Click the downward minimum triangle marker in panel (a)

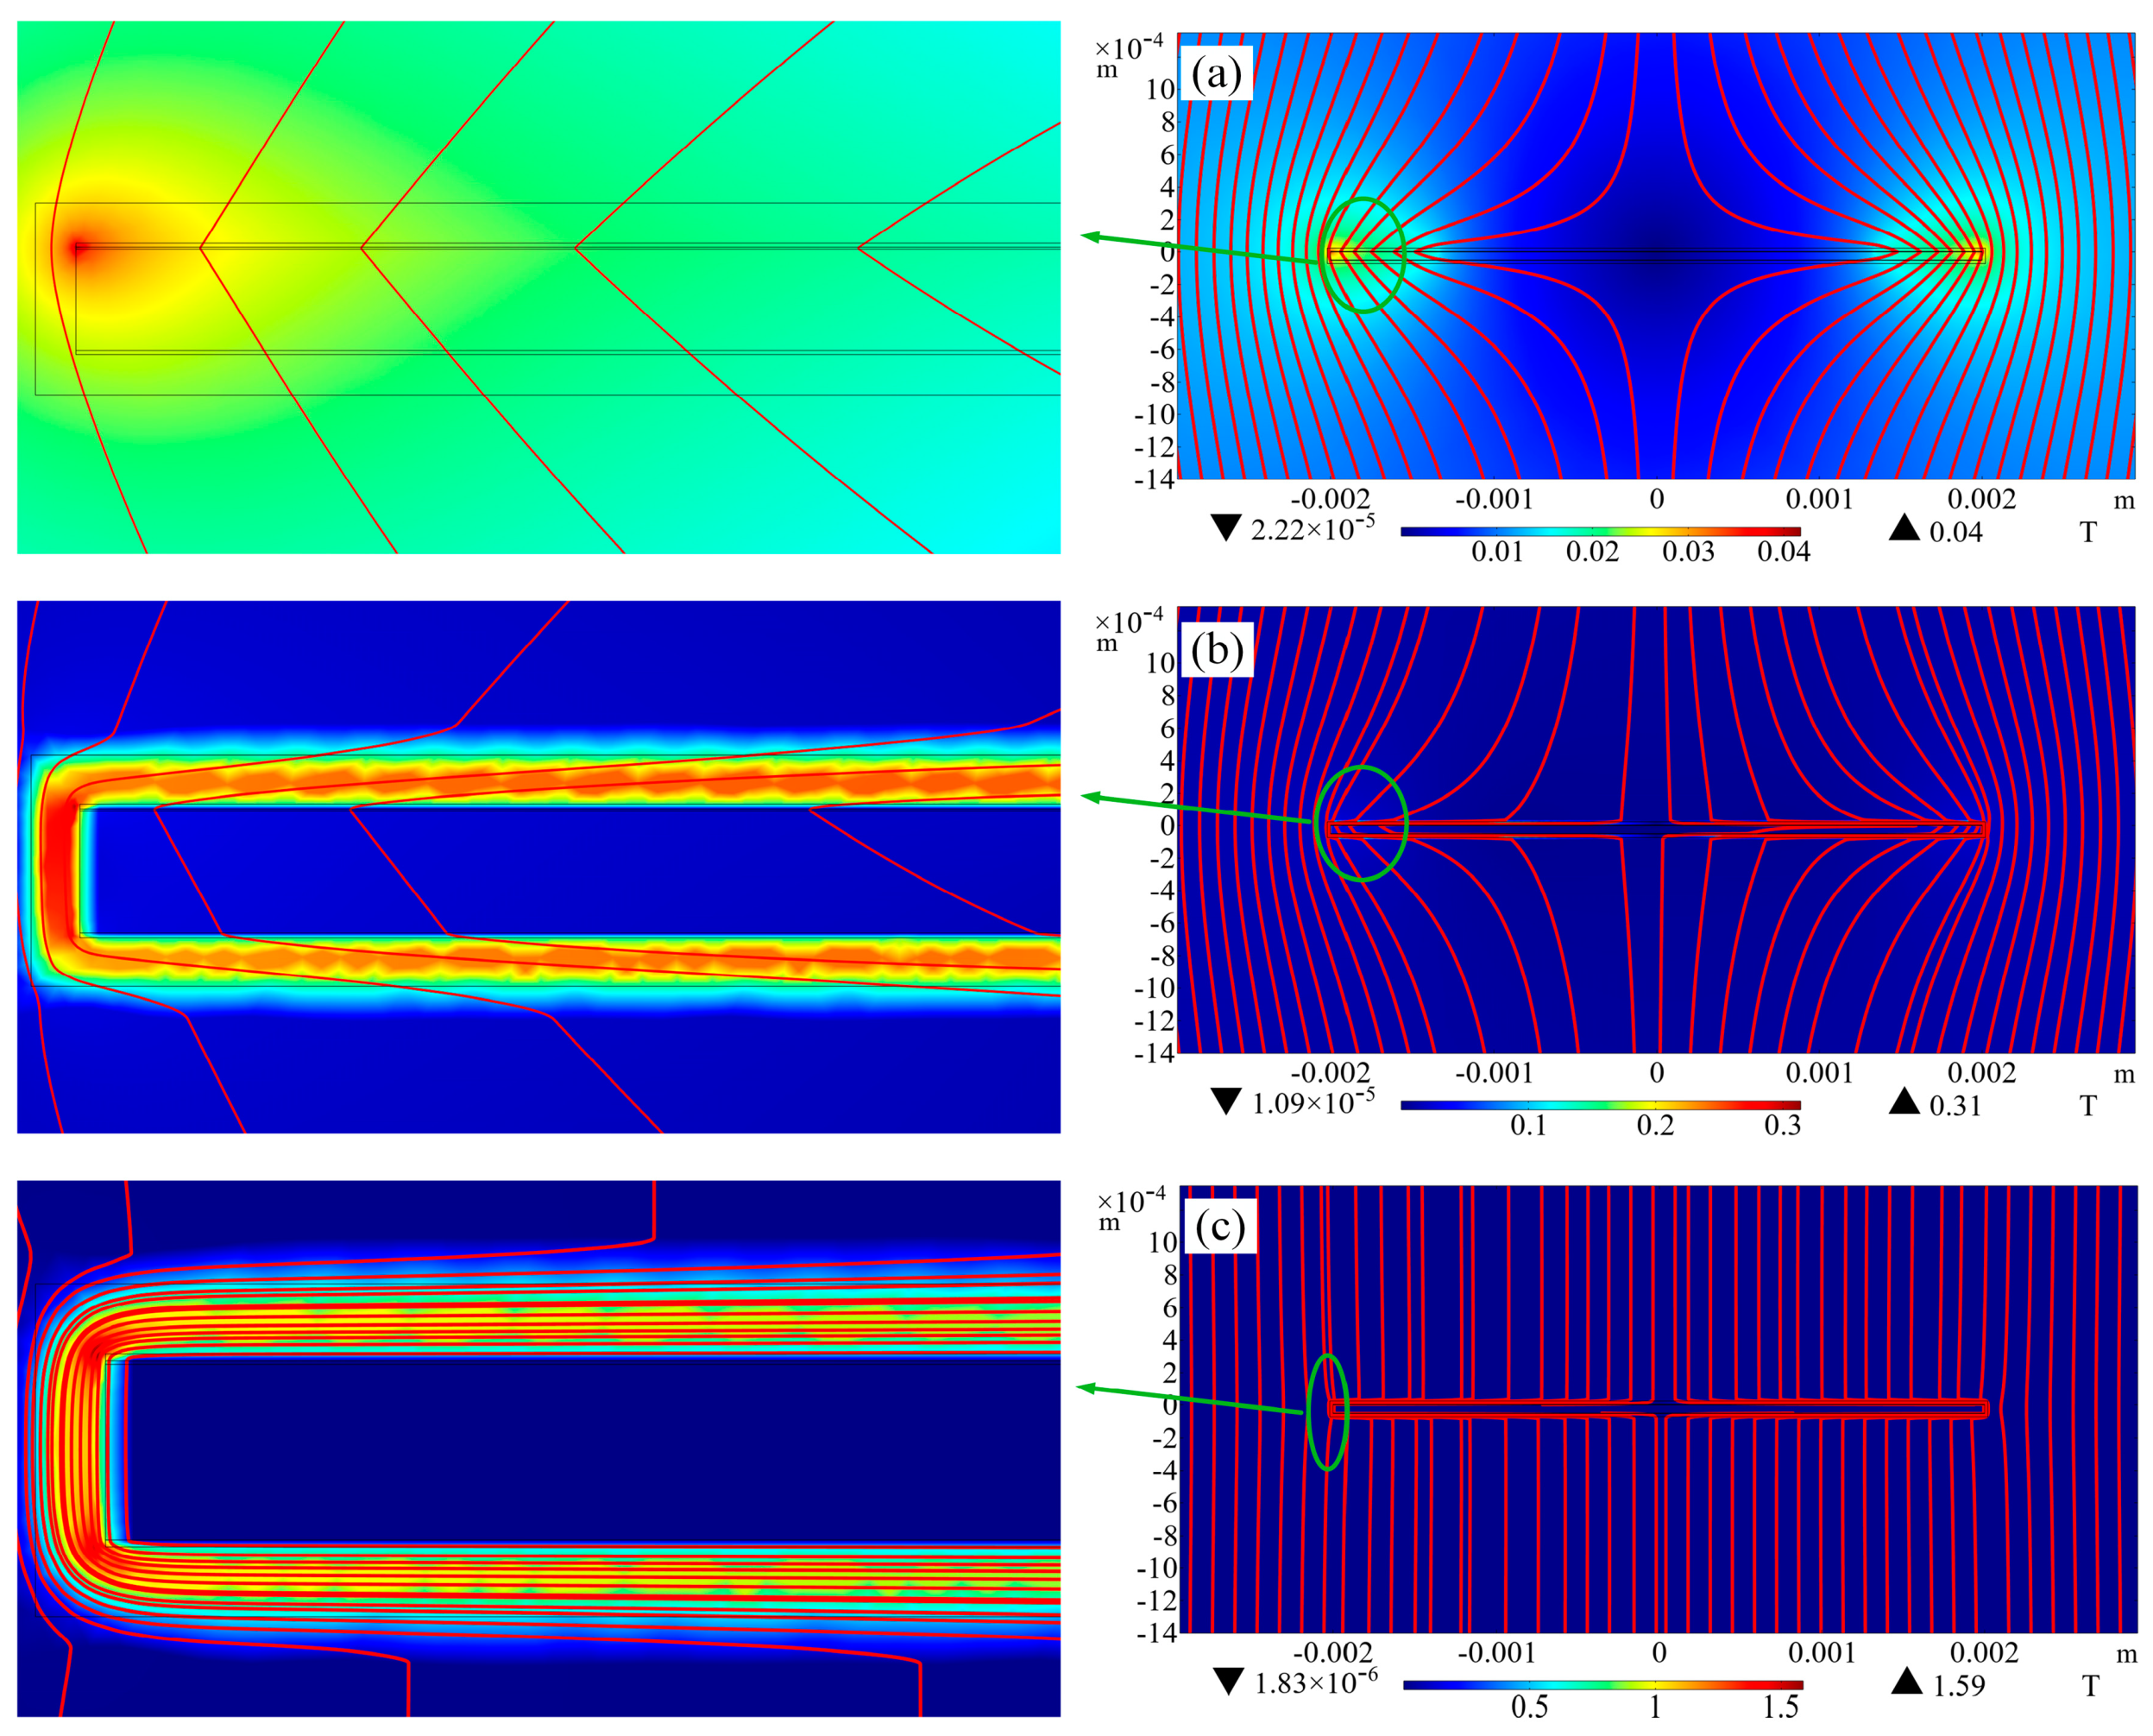[1225, 527]
